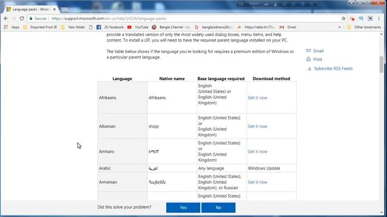387x217 pixels.
Task: Select the Language packs browser tab
Action: pos(31,10)
